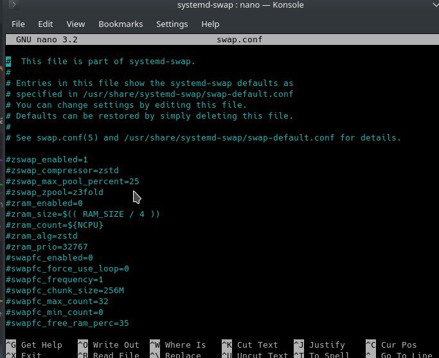Click the '#zram_enabled=0' line
Image resolution: width=439 pixels, height=358 pixels.
click(44, 203)
